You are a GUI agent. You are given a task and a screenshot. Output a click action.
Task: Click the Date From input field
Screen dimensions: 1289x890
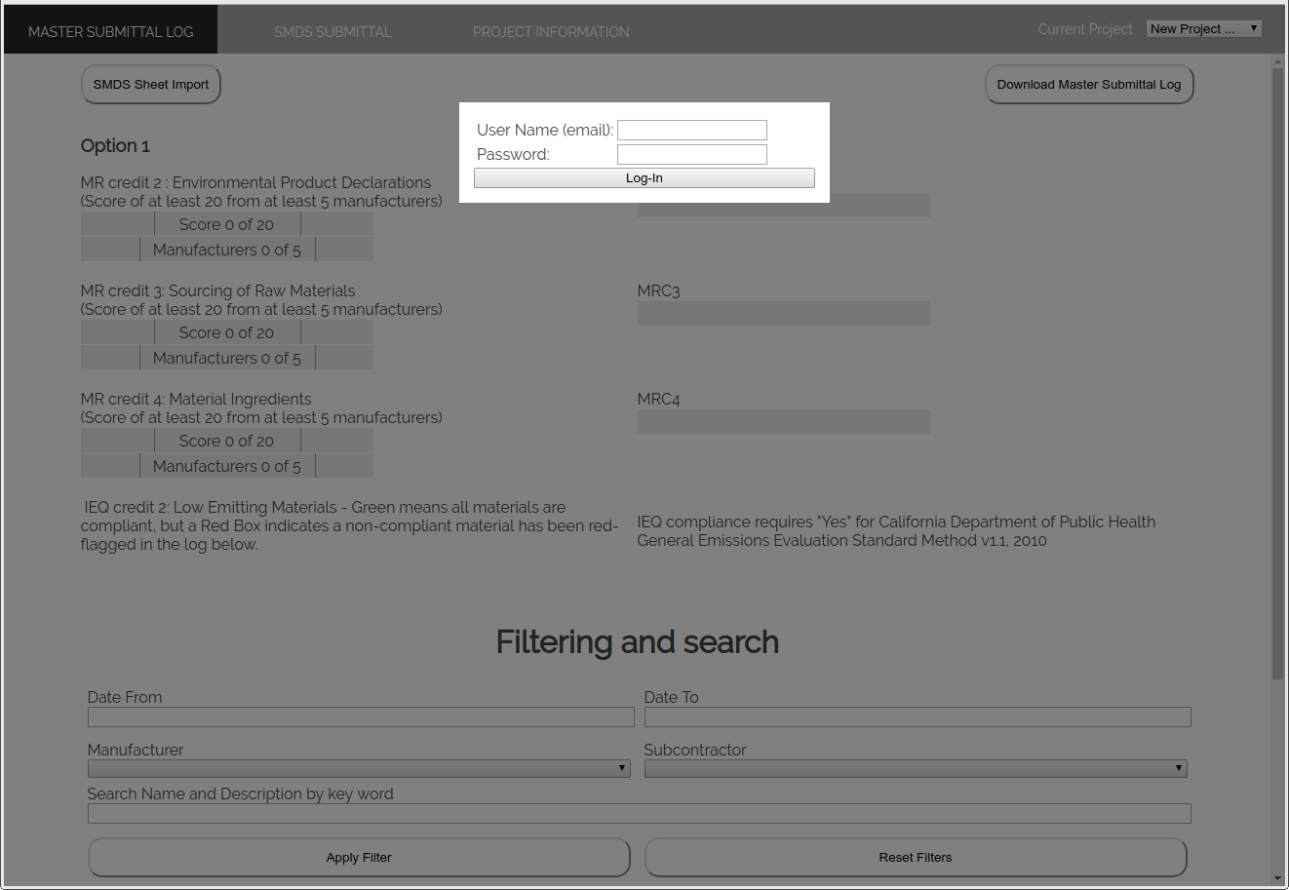(361, 717)
